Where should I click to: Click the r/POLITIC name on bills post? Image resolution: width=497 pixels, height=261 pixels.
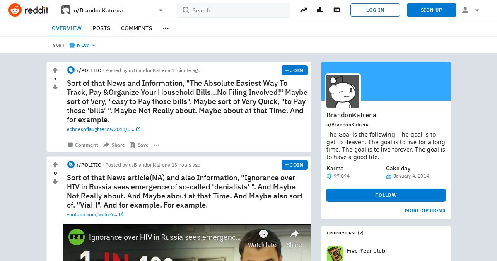[89, 70]
